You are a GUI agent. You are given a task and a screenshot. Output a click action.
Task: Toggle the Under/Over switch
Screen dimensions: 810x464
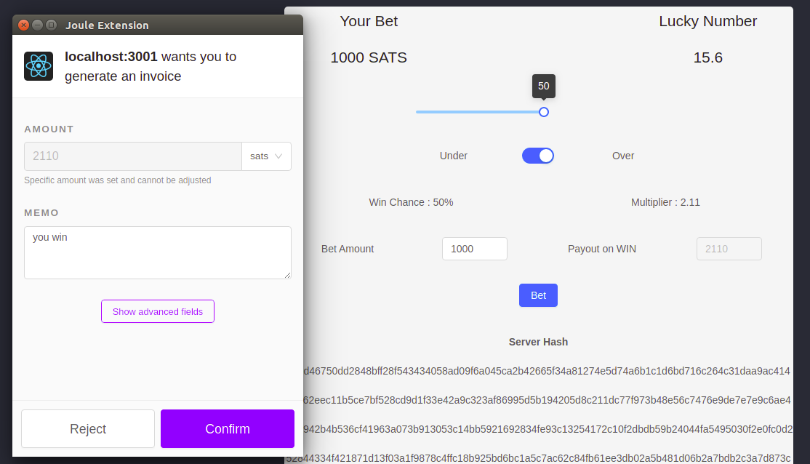(x=538, y=156)
